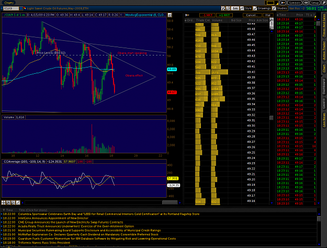Click the colored link icon by symbol box

click(25, 8)
